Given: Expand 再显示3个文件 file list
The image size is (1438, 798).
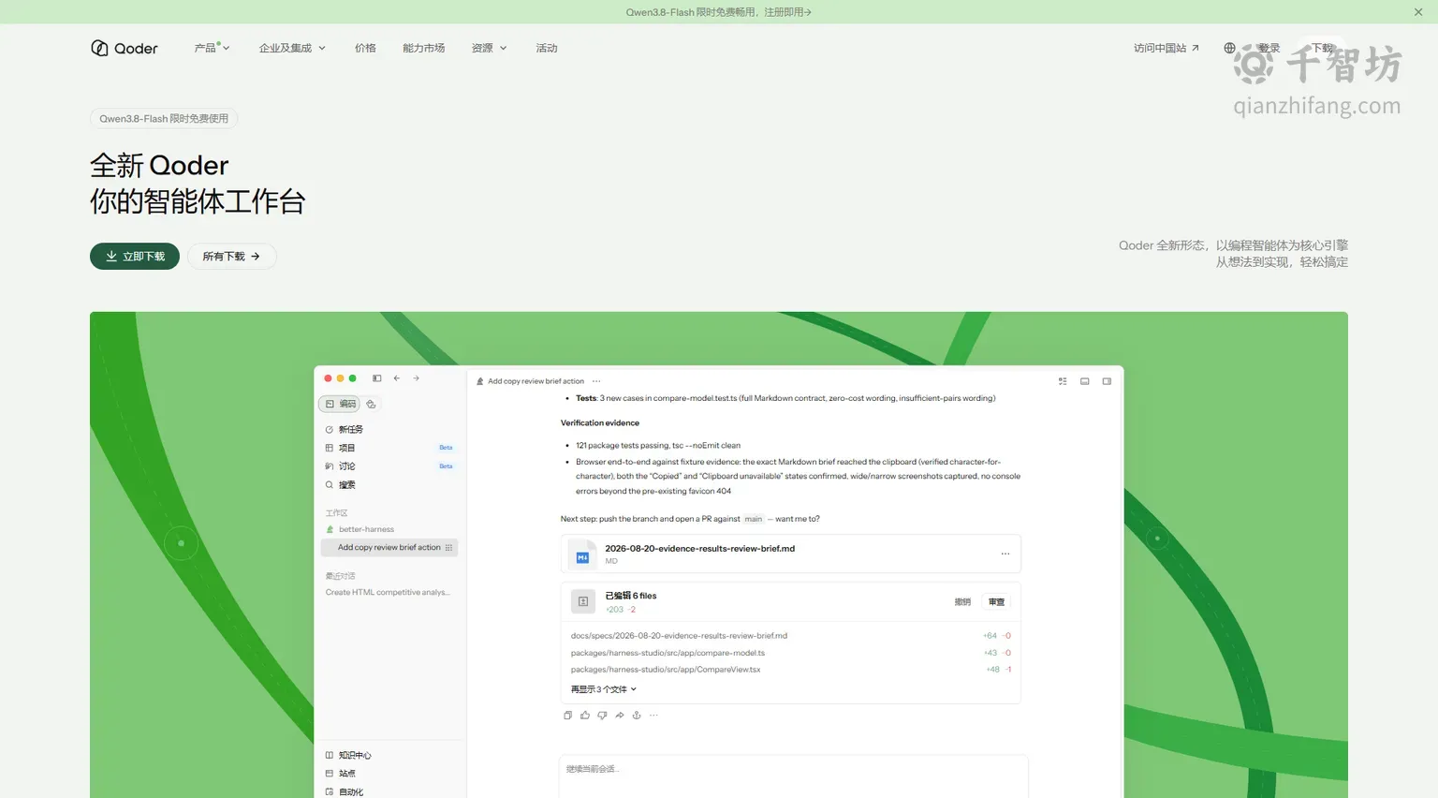Looking at the screenshot, I should [x=604, y=689].
